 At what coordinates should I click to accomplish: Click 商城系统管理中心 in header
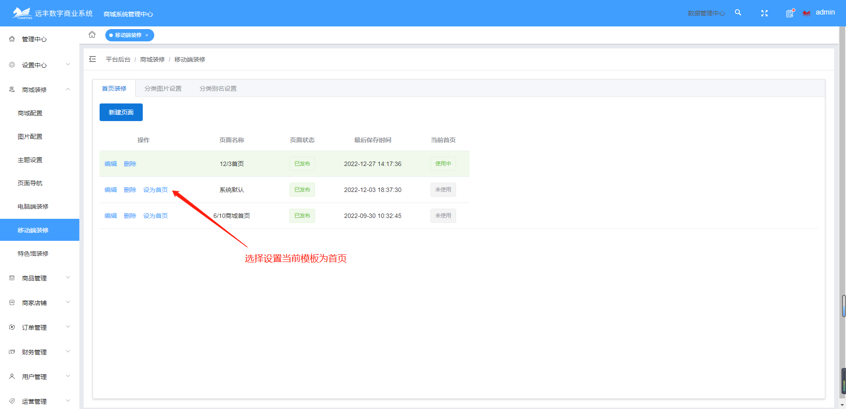coord(128,14)
